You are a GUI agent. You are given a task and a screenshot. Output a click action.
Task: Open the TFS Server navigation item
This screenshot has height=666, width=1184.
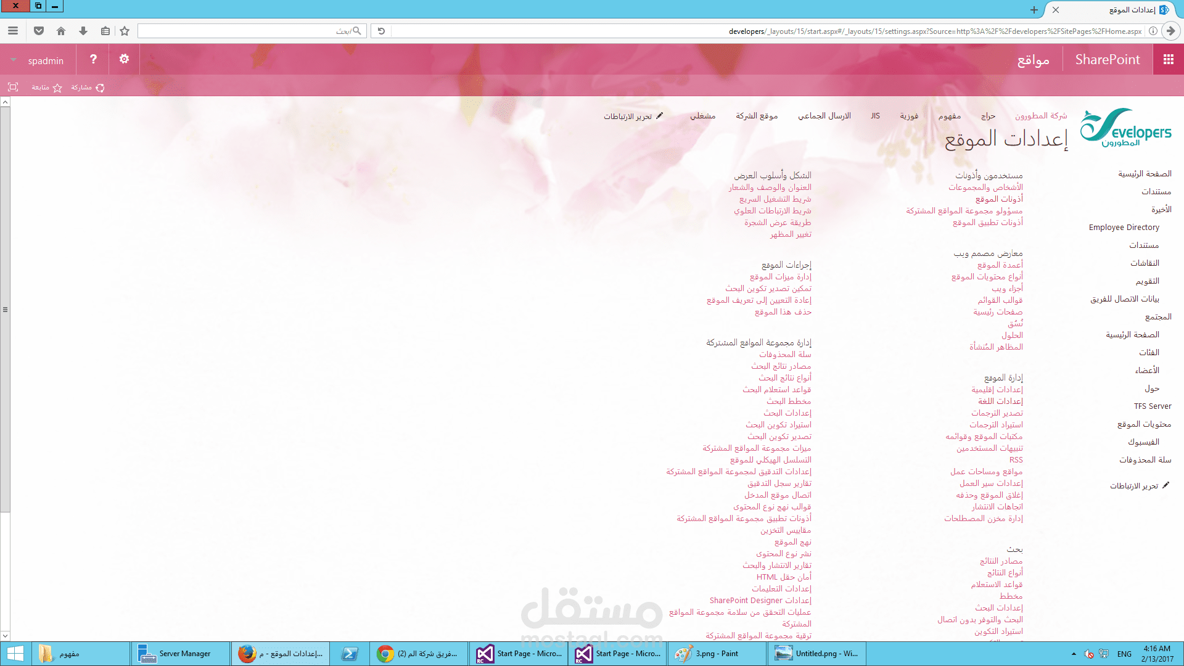coord(1152,406)
